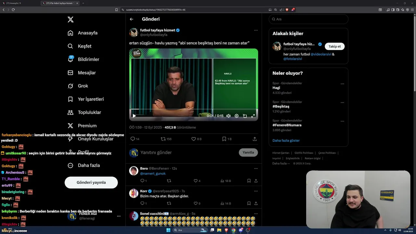Image resolution: width=416 pixels, height=234 pixels.
Task: Open more options for #Beşiktaş trend
Action: [342, 103]
